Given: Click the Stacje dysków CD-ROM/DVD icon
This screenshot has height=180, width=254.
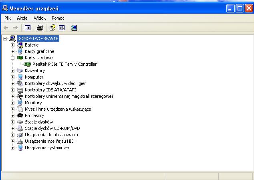Looking at the screenshot, I should (20, 128).
